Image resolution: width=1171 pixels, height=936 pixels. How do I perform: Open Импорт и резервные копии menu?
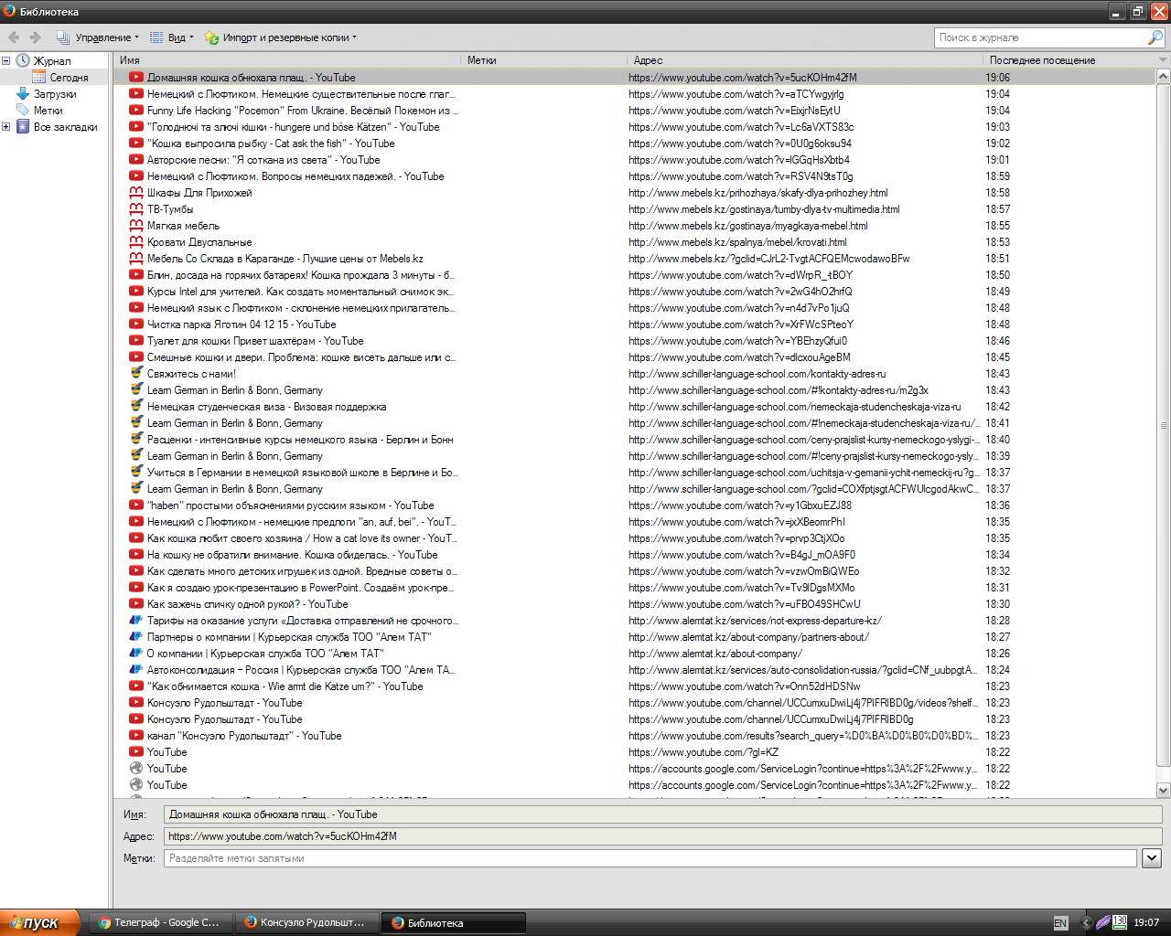pos(281,37)
